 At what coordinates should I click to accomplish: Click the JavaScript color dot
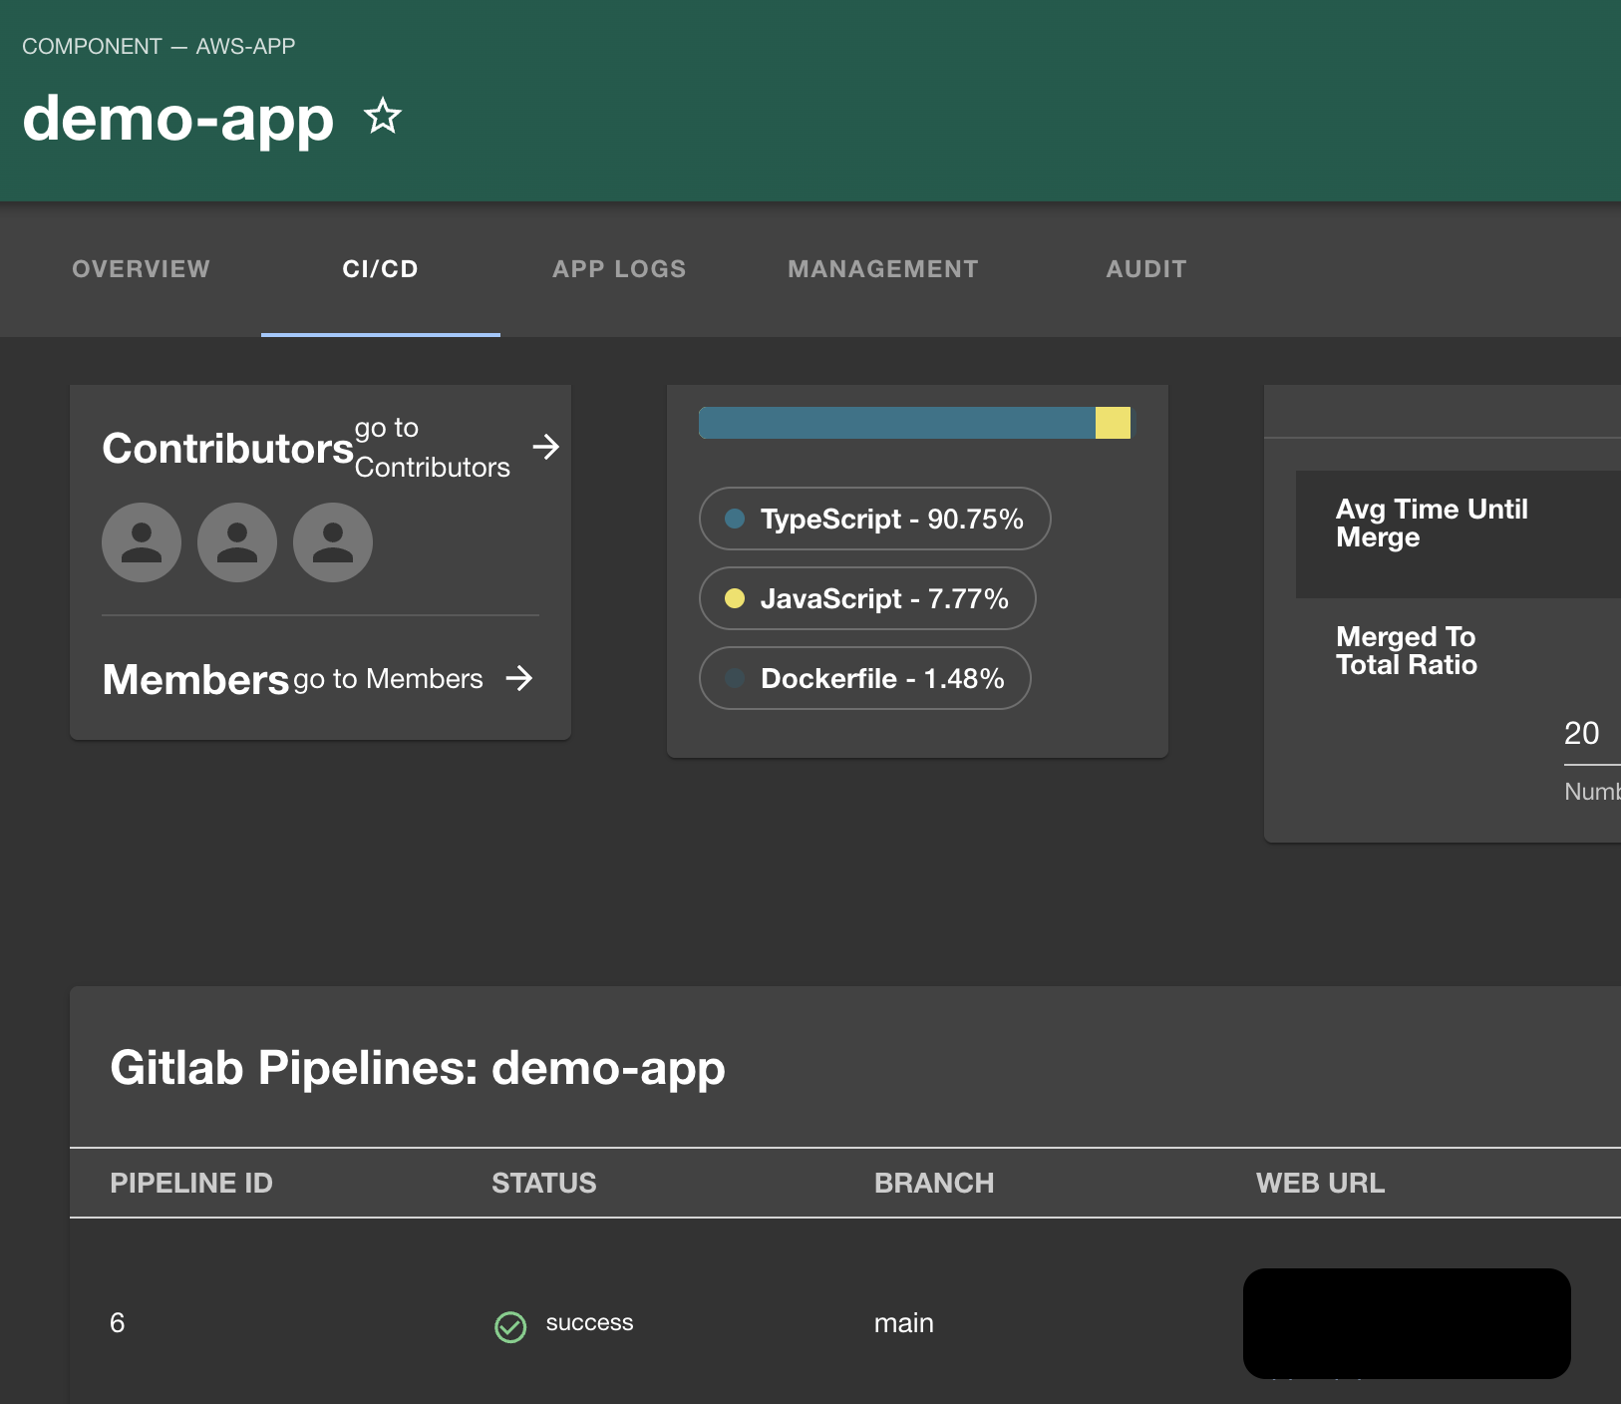[x=736, y=598]
